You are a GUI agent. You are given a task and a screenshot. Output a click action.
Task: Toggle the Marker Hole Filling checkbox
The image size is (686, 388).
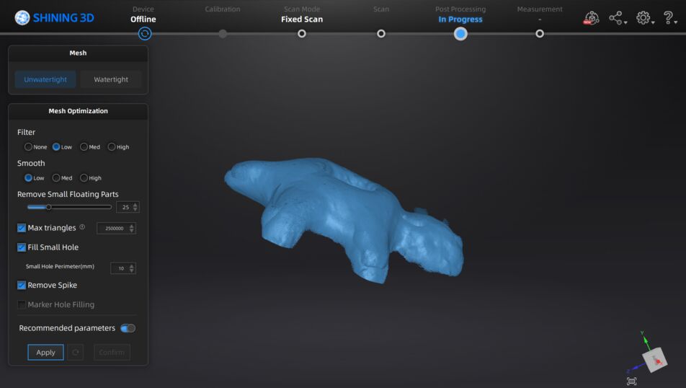point(22,304)
